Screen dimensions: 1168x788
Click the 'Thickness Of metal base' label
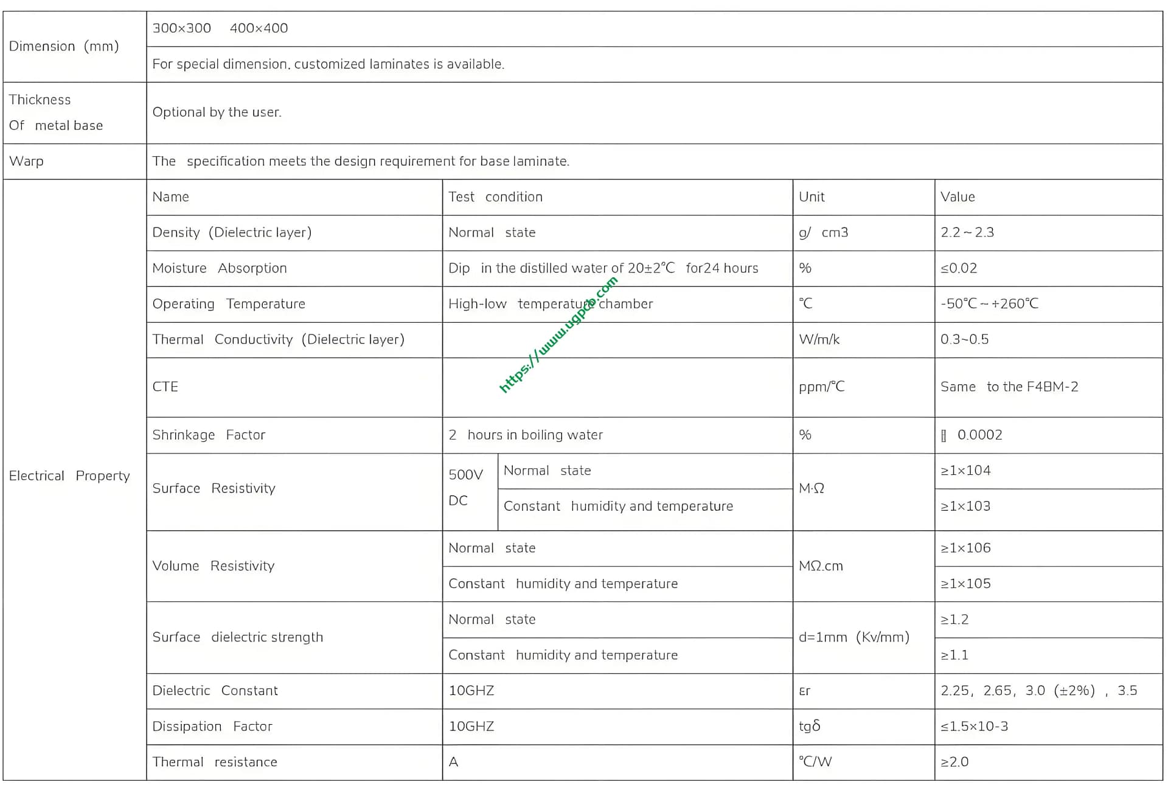pos(56,112)
